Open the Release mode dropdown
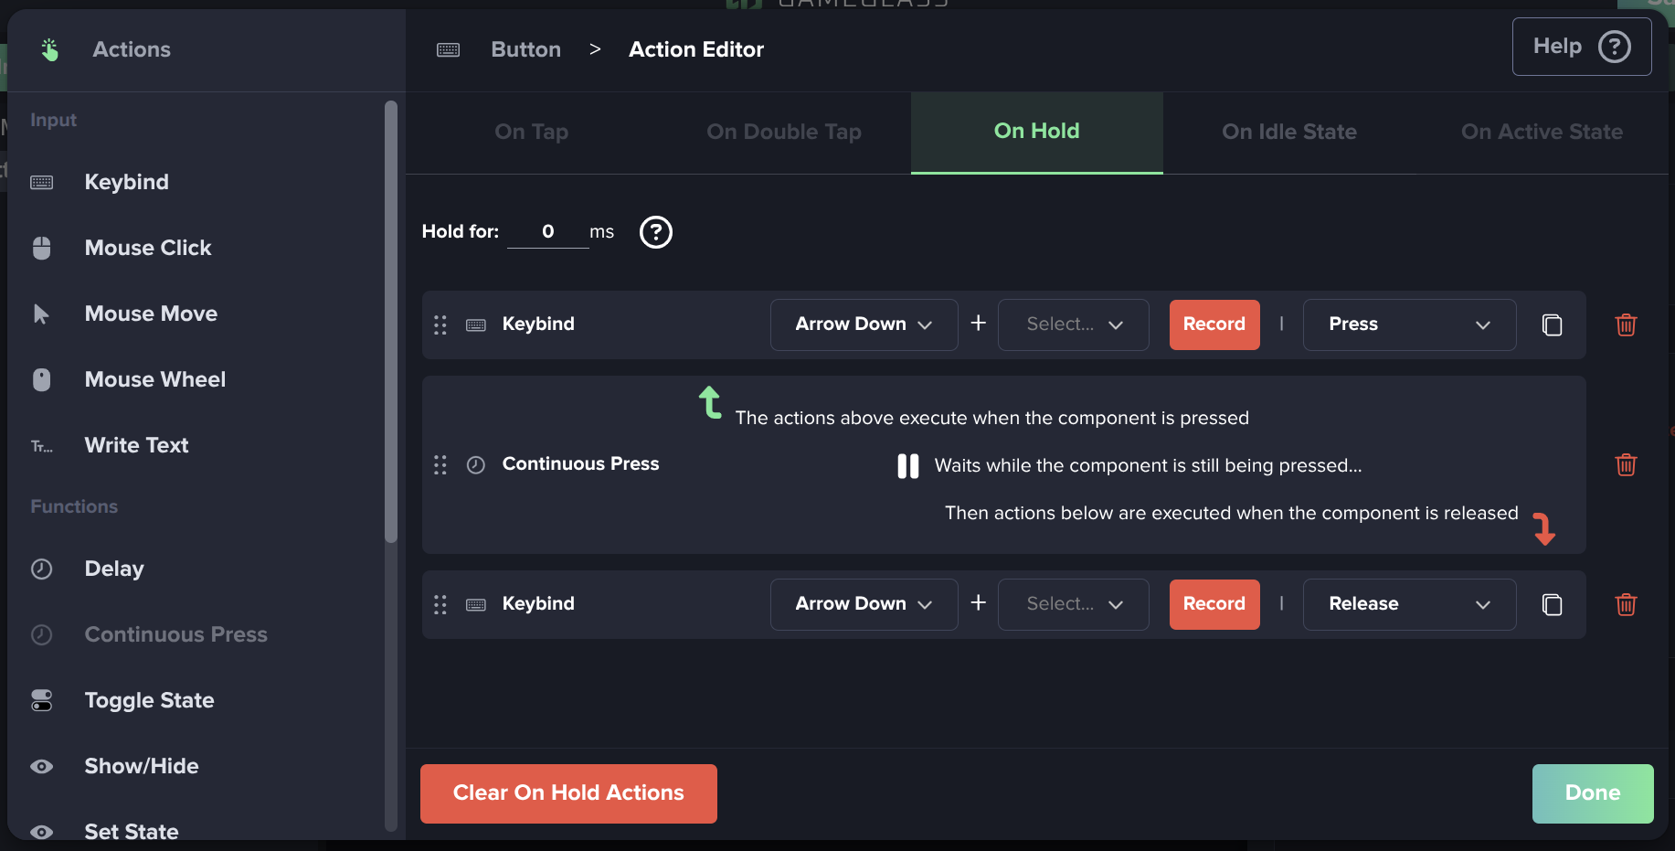The height and width of the screenshot is (851, 1675). [x=1409, y=604]
